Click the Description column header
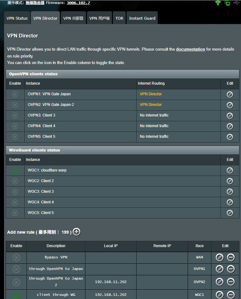 point(56,246)
